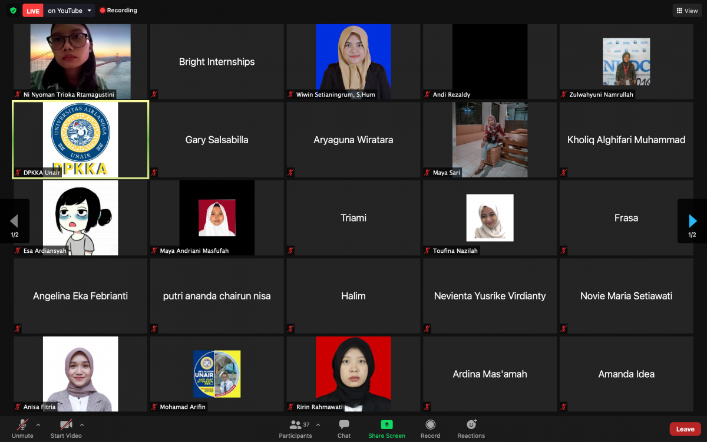Open the View layout menu

687,11
